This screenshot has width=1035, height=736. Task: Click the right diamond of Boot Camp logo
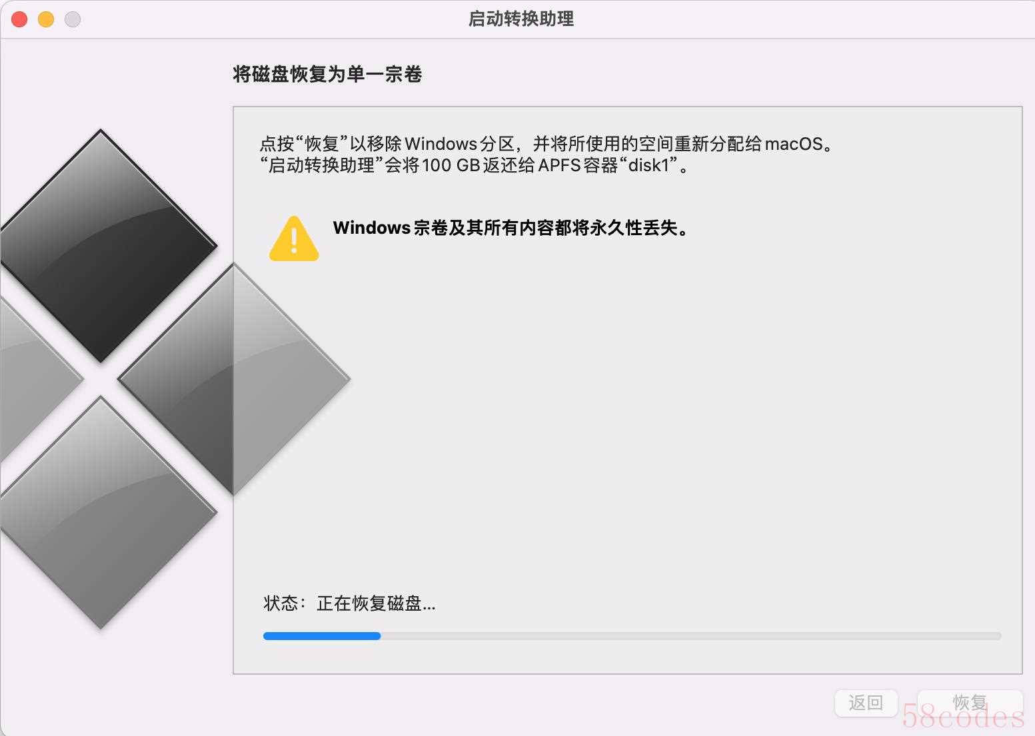point(234,379)
